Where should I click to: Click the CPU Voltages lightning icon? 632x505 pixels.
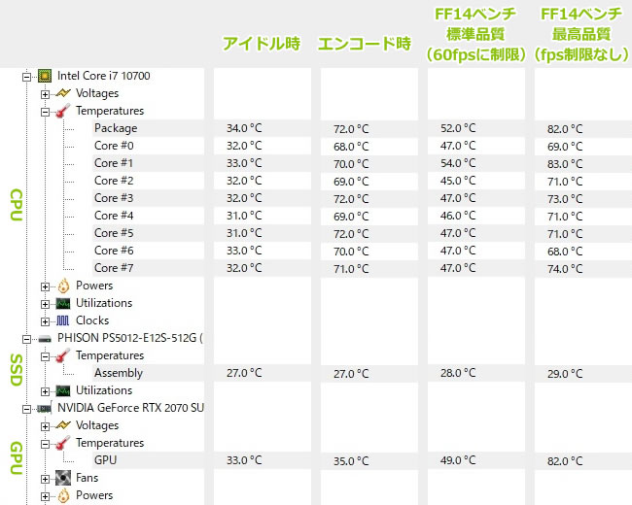(x=63, y=93)
